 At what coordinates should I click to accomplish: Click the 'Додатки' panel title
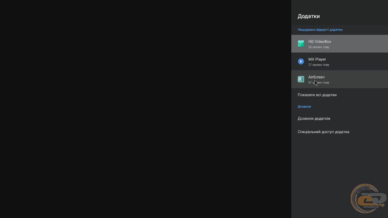[309, 16]
